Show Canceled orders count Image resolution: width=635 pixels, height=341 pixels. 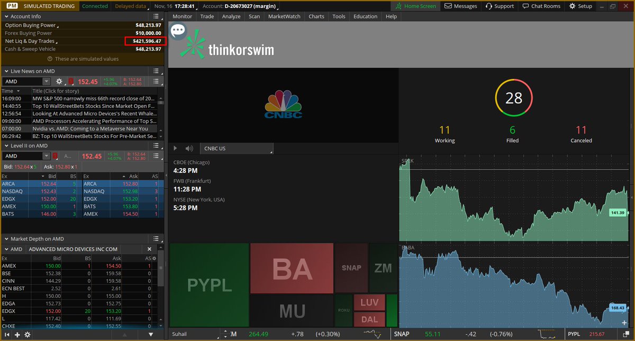coord(581,134)
